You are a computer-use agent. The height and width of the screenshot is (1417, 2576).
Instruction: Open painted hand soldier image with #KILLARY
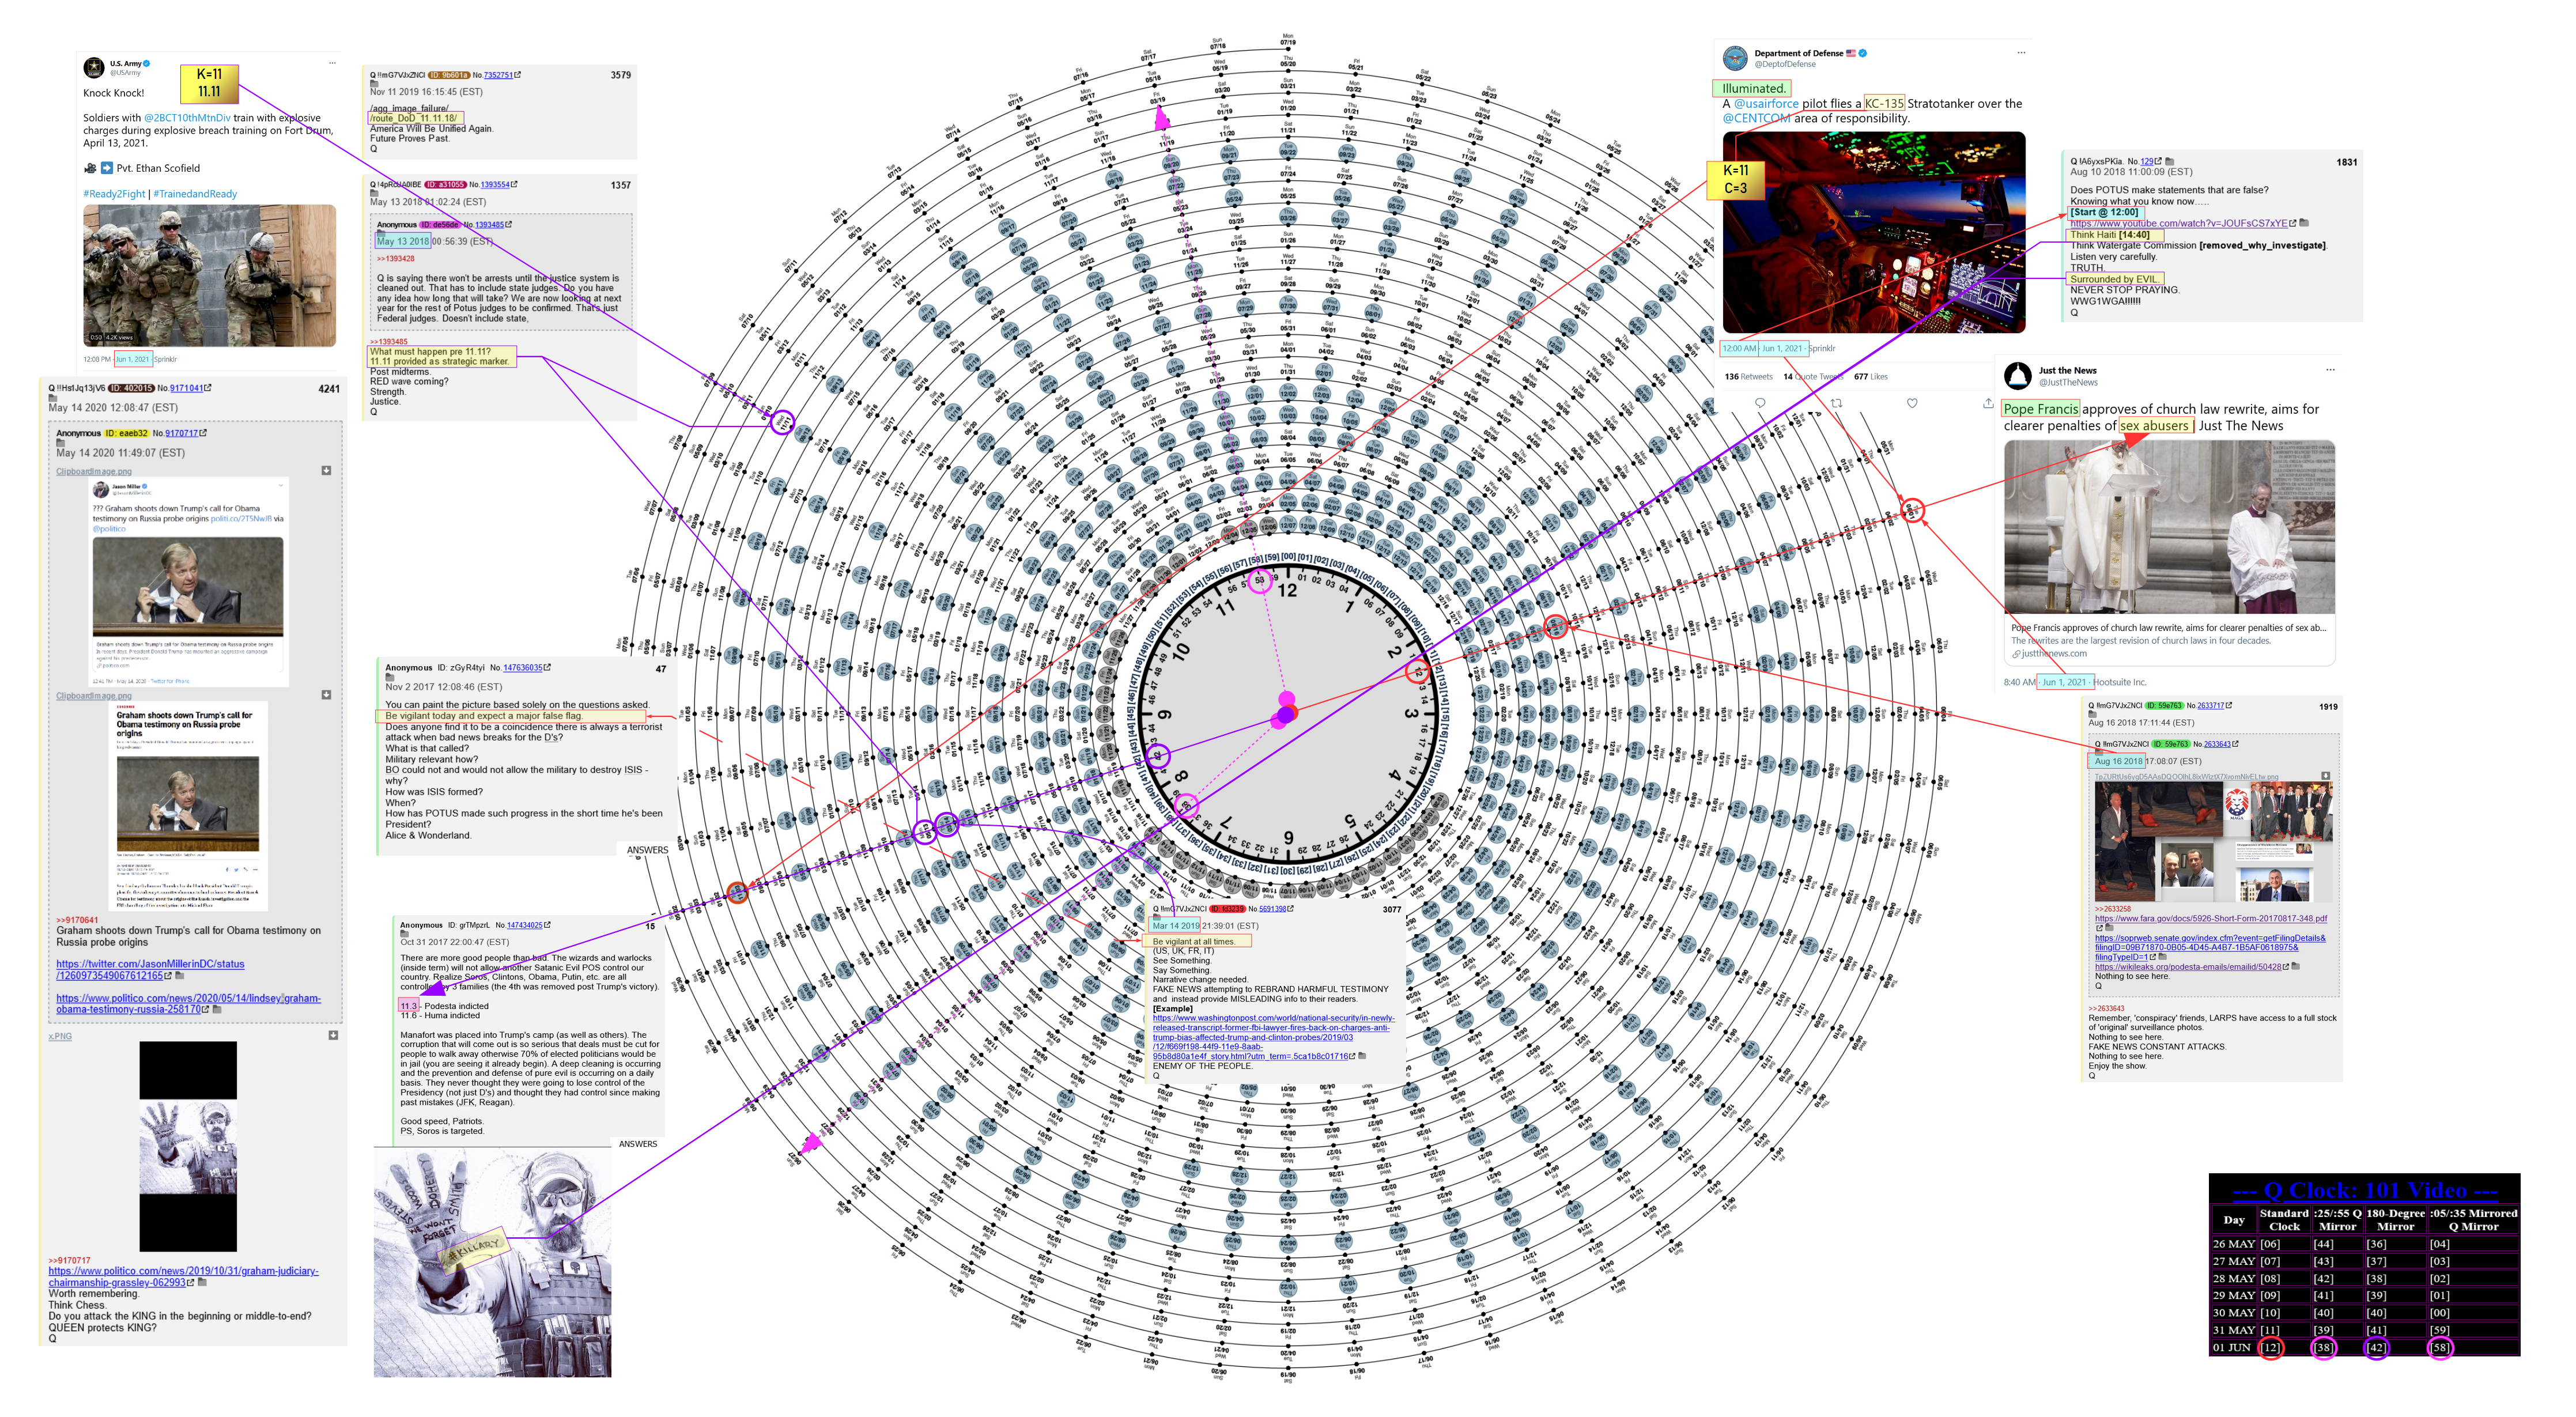pos(492,1262)
